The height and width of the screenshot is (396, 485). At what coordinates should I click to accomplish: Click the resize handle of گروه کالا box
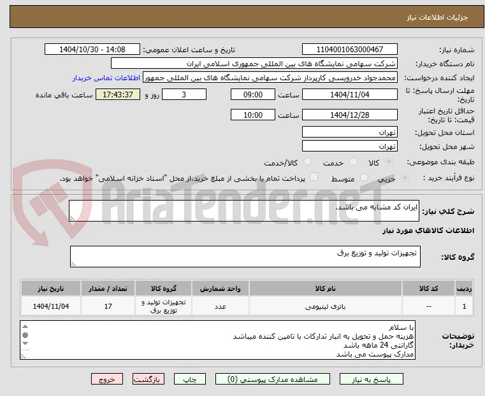[73, 264]
